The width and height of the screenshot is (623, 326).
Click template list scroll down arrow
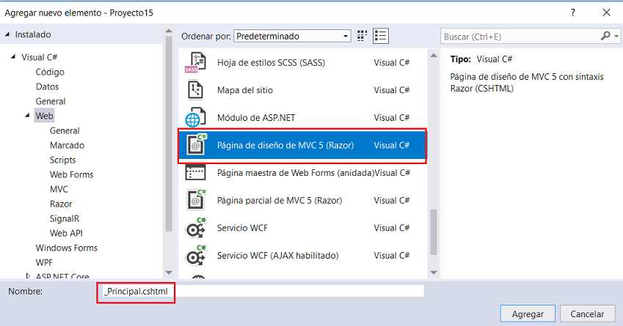(x=434, y=273)
